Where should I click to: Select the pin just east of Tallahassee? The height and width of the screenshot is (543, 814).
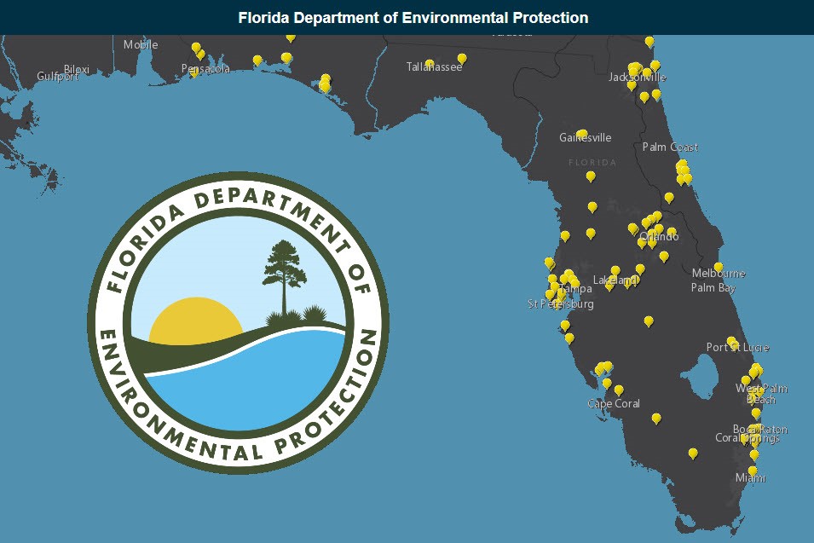[x=462, y=58]
